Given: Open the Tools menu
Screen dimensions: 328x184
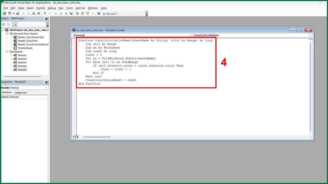Looking at the screenshot, I should click(69, 8).
